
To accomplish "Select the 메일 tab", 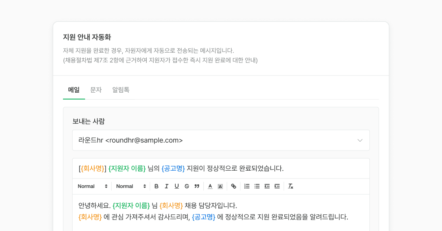I will 74,90.
